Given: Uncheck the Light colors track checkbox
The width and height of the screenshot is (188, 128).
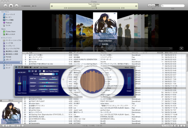Looking at the screenshot, I should (30, 108).
